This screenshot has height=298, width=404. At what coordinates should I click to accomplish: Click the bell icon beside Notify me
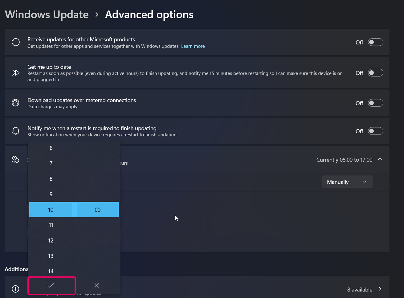pyautogui.click(x=15, y=131)
